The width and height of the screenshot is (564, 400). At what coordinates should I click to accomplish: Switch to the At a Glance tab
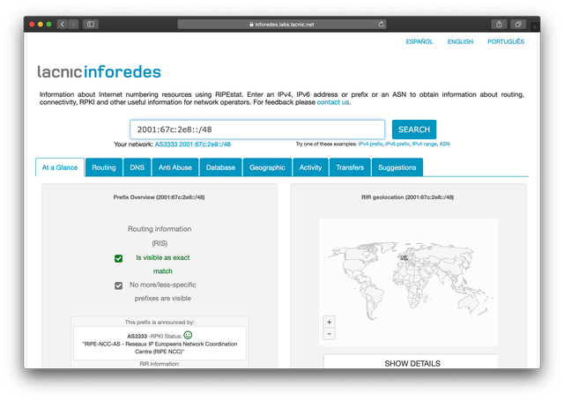pos(60,167)
